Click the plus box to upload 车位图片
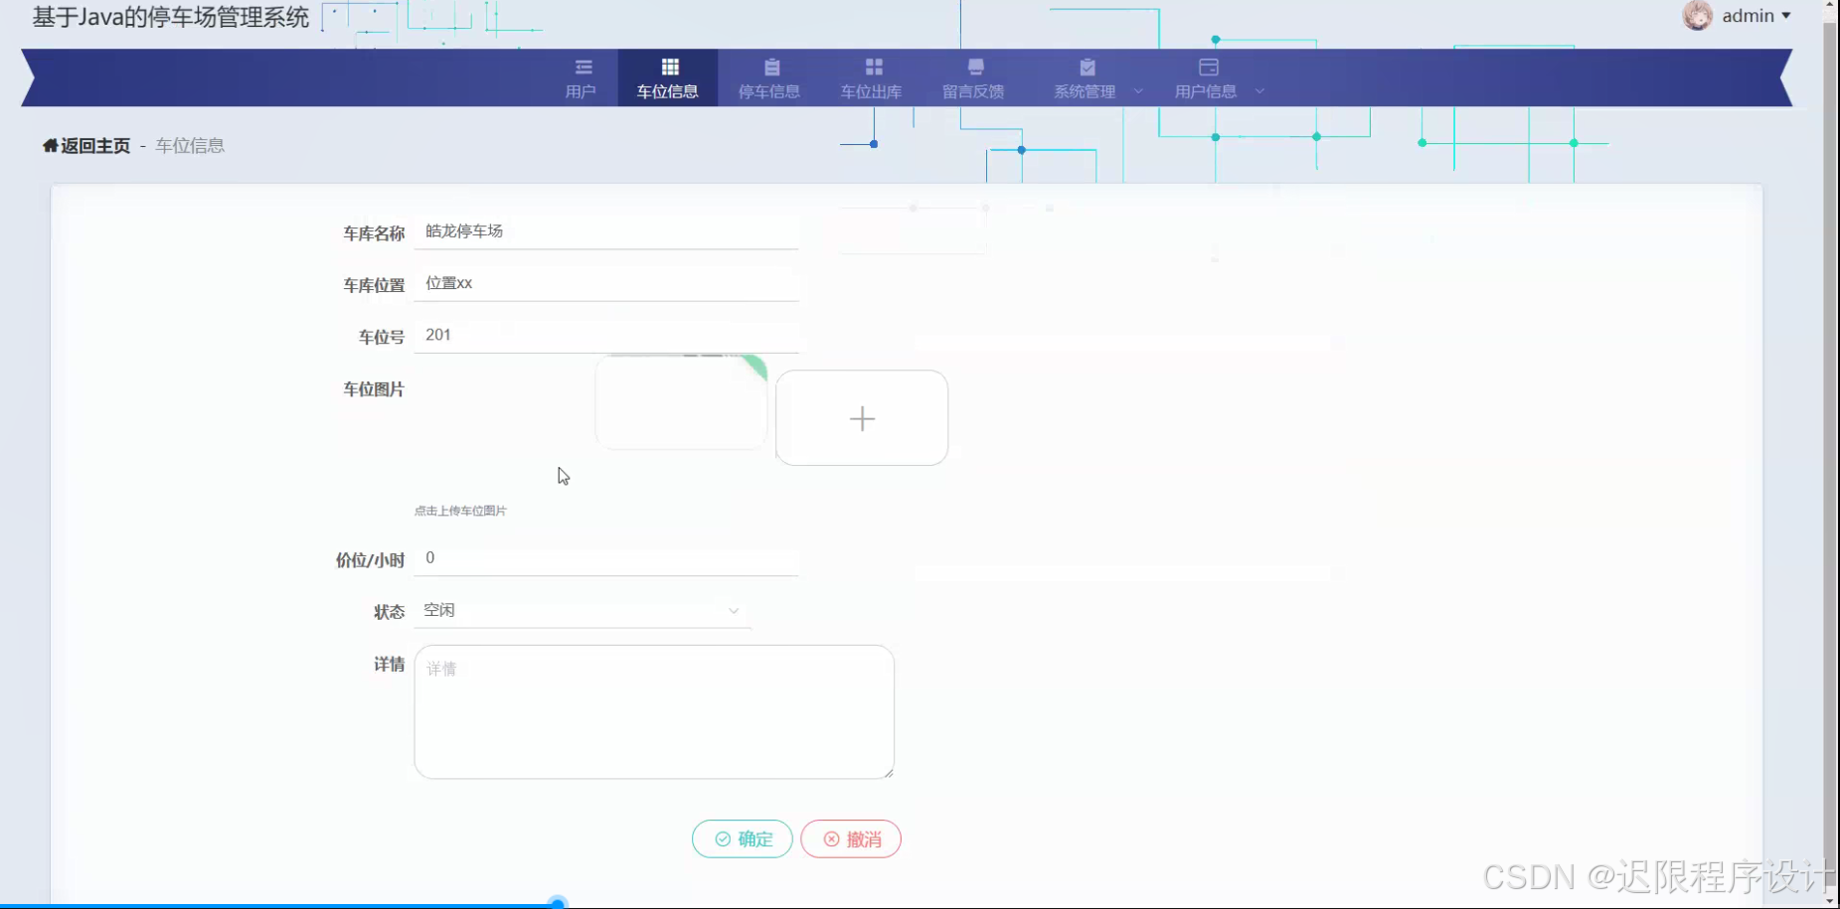 [861, 418]
